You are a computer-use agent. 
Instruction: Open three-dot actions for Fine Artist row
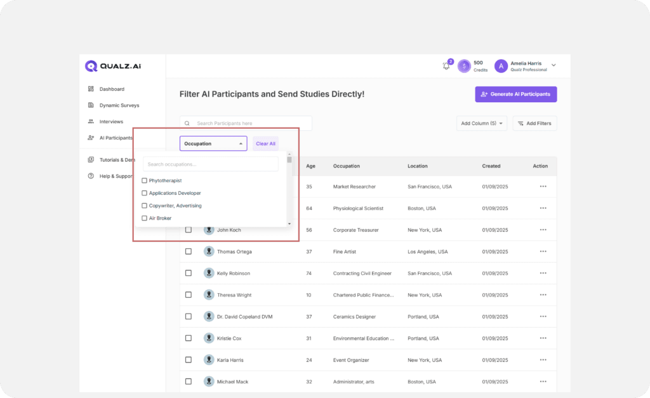coord(543,251)
